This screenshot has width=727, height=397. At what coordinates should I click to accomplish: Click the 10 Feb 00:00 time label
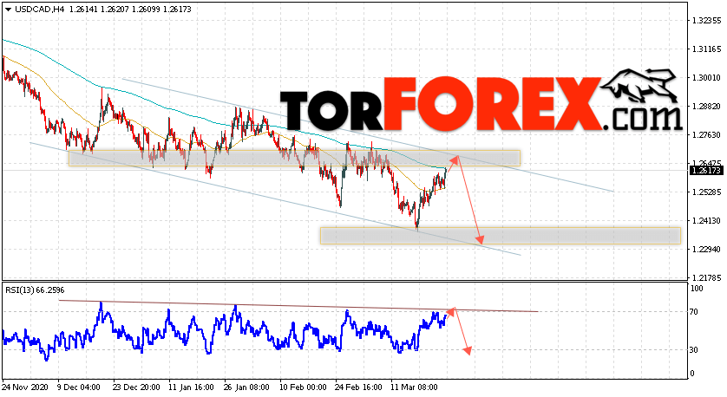[x=303, y=387]
